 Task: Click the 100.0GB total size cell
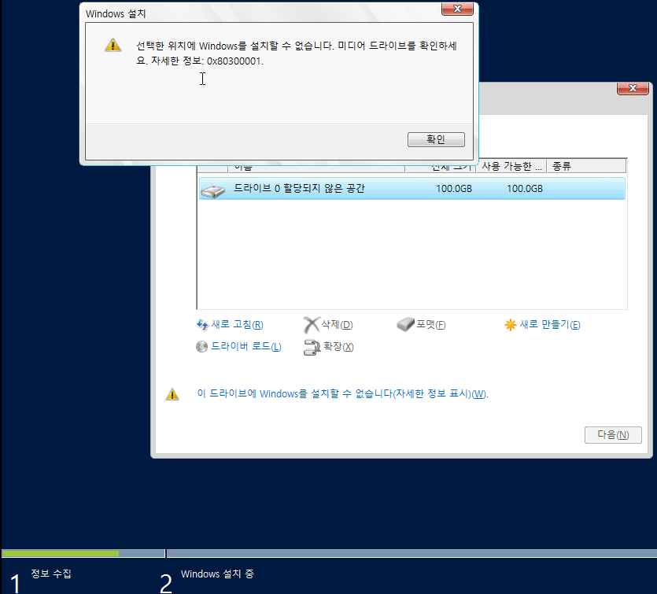pos(454,189)
